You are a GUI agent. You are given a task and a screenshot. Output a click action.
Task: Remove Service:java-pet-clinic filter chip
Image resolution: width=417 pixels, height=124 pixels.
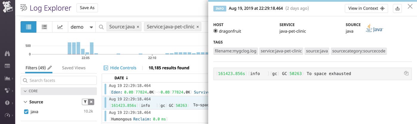(197, 27)
